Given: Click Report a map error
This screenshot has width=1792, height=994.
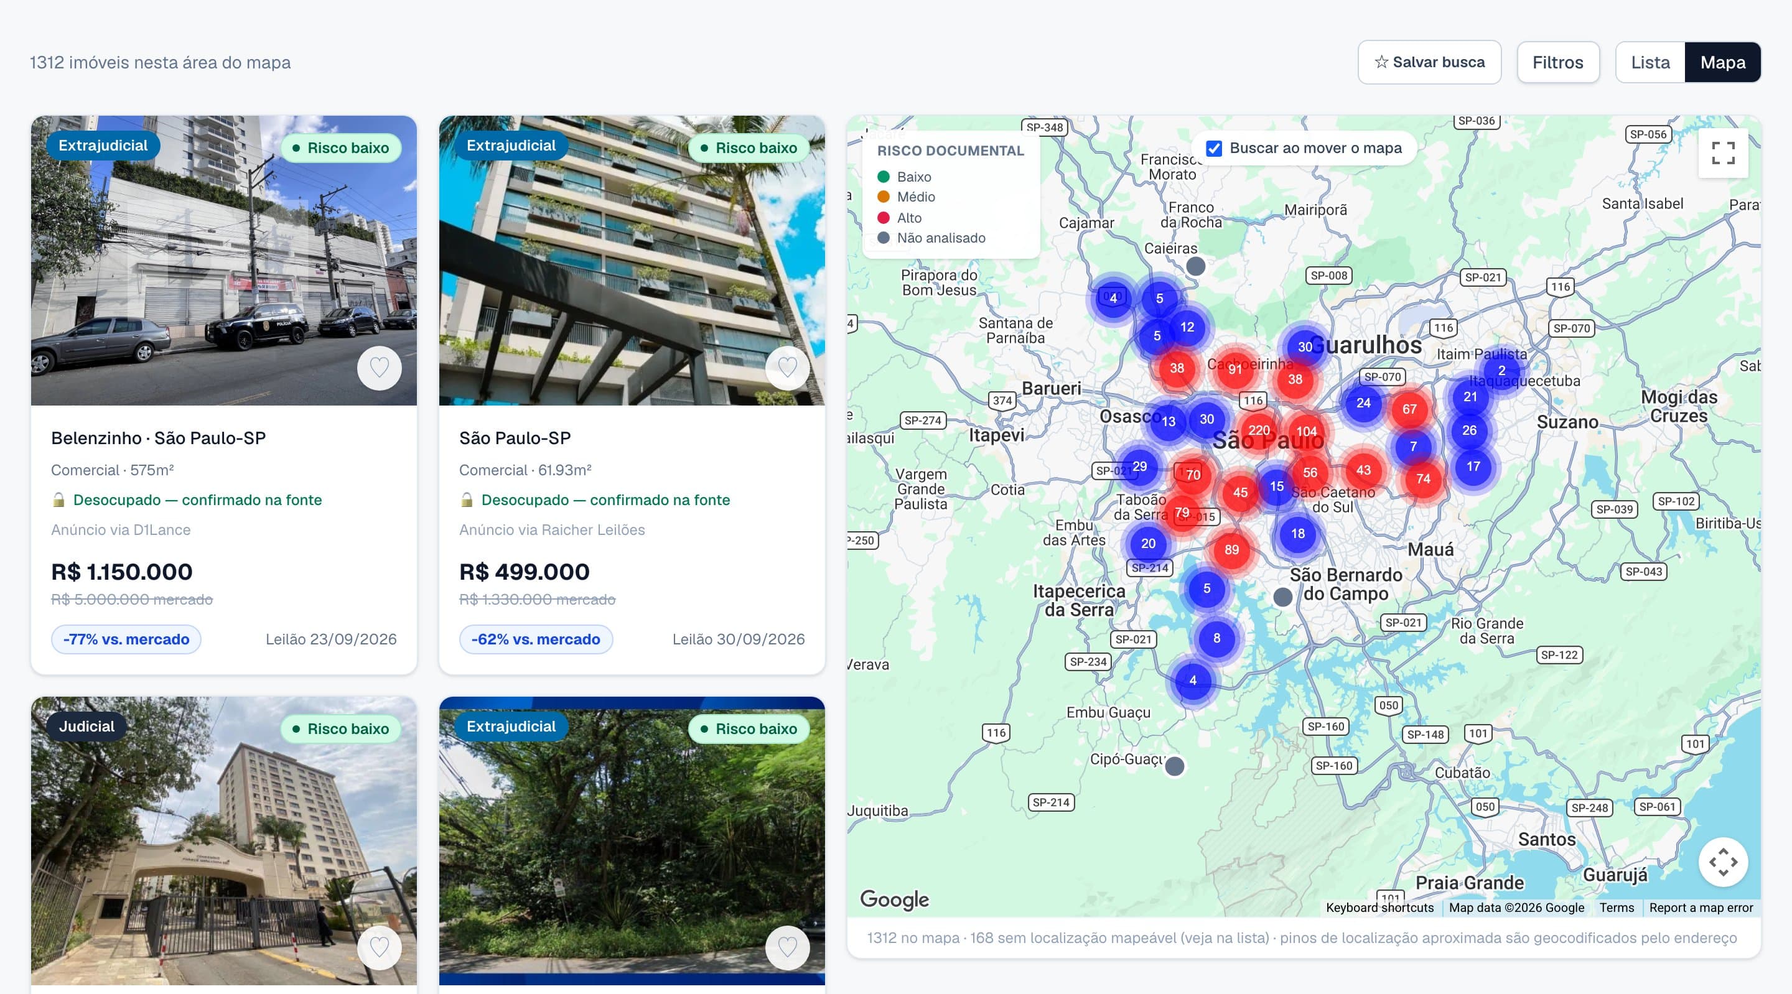Looking at the screenshot, I should [x=1701, y=908].
